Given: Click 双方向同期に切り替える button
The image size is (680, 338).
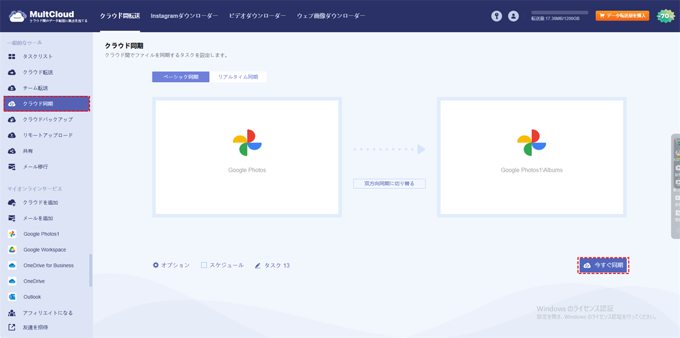Looking at the screenshot, I should point(389,184).
